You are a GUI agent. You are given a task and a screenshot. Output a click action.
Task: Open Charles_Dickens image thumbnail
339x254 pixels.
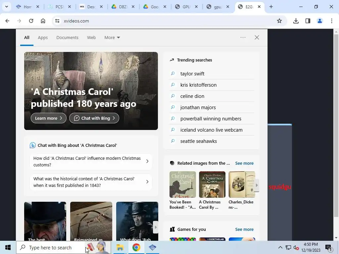click(242, 185)
